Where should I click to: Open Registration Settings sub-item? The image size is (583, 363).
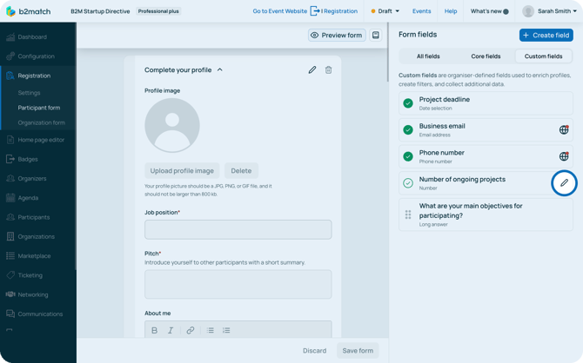(29, 93)
